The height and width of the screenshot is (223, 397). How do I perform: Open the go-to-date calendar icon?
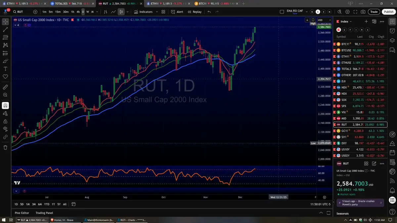coord(73,204)
